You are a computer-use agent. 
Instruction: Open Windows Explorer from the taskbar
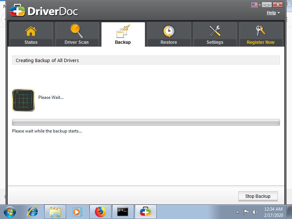pos(55,212)
